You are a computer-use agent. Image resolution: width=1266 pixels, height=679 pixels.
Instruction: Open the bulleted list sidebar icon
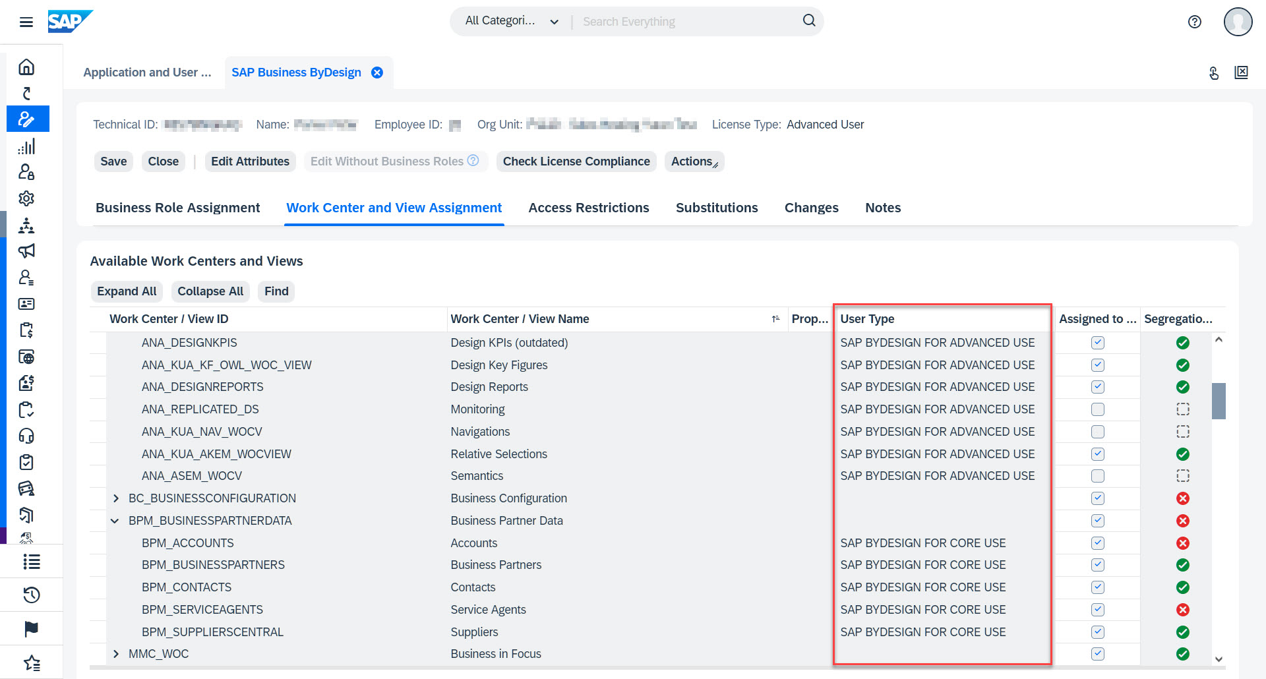(31, 562)
